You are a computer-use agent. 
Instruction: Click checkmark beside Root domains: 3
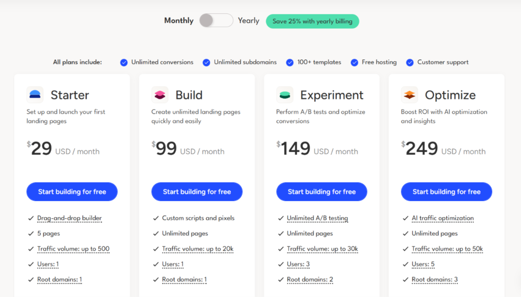406,279
